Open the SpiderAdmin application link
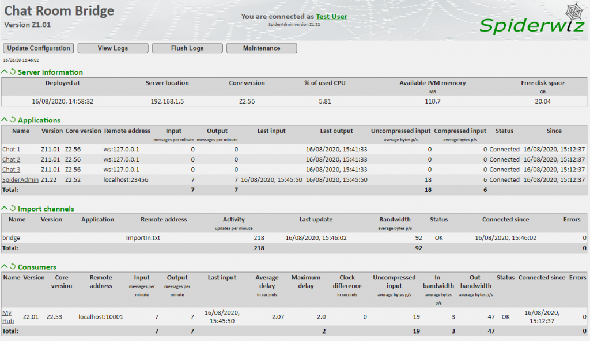This screenshot has height=341, width=590. pyautogui.click(x=20, y=179)
